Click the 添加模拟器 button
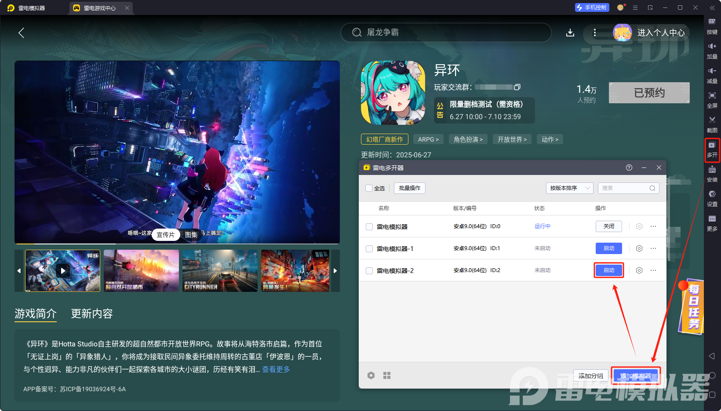This screenshot has width=721, height=411. (636, 376)
